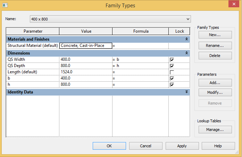Click the Family Types title bar icon

point(5,5)
